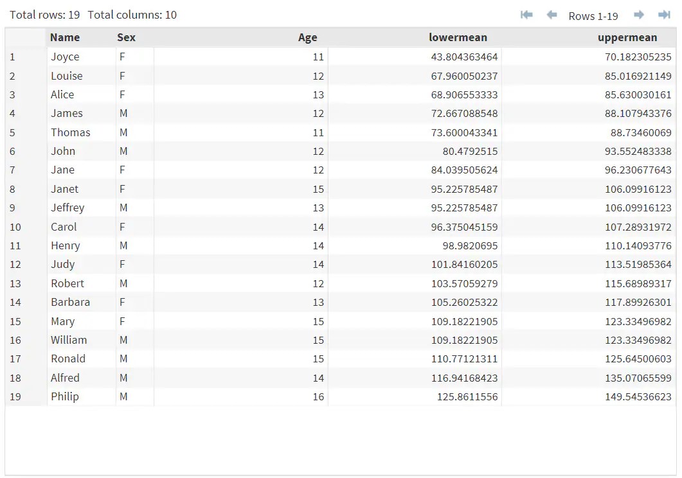Sort by Age column header
The image size is (682, 478).
(x=307, y=37)
